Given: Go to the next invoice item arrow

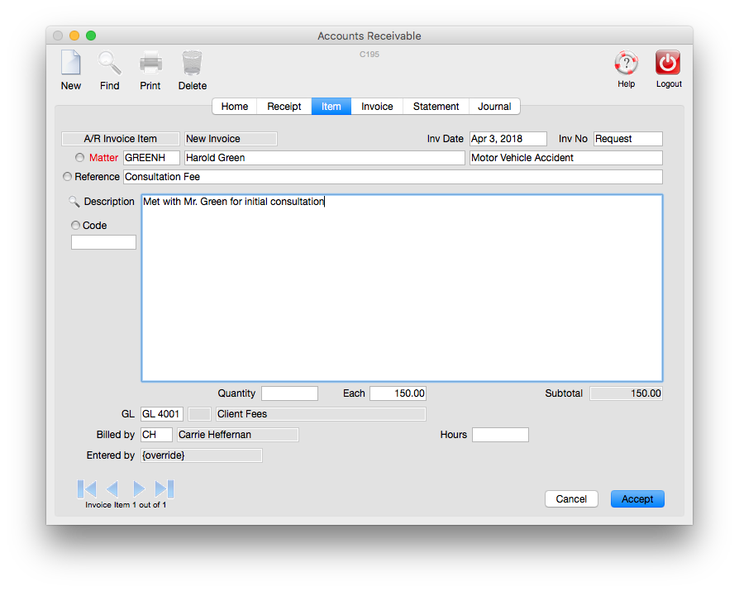Looking at the screenshot, I should (x=139, y=489).
